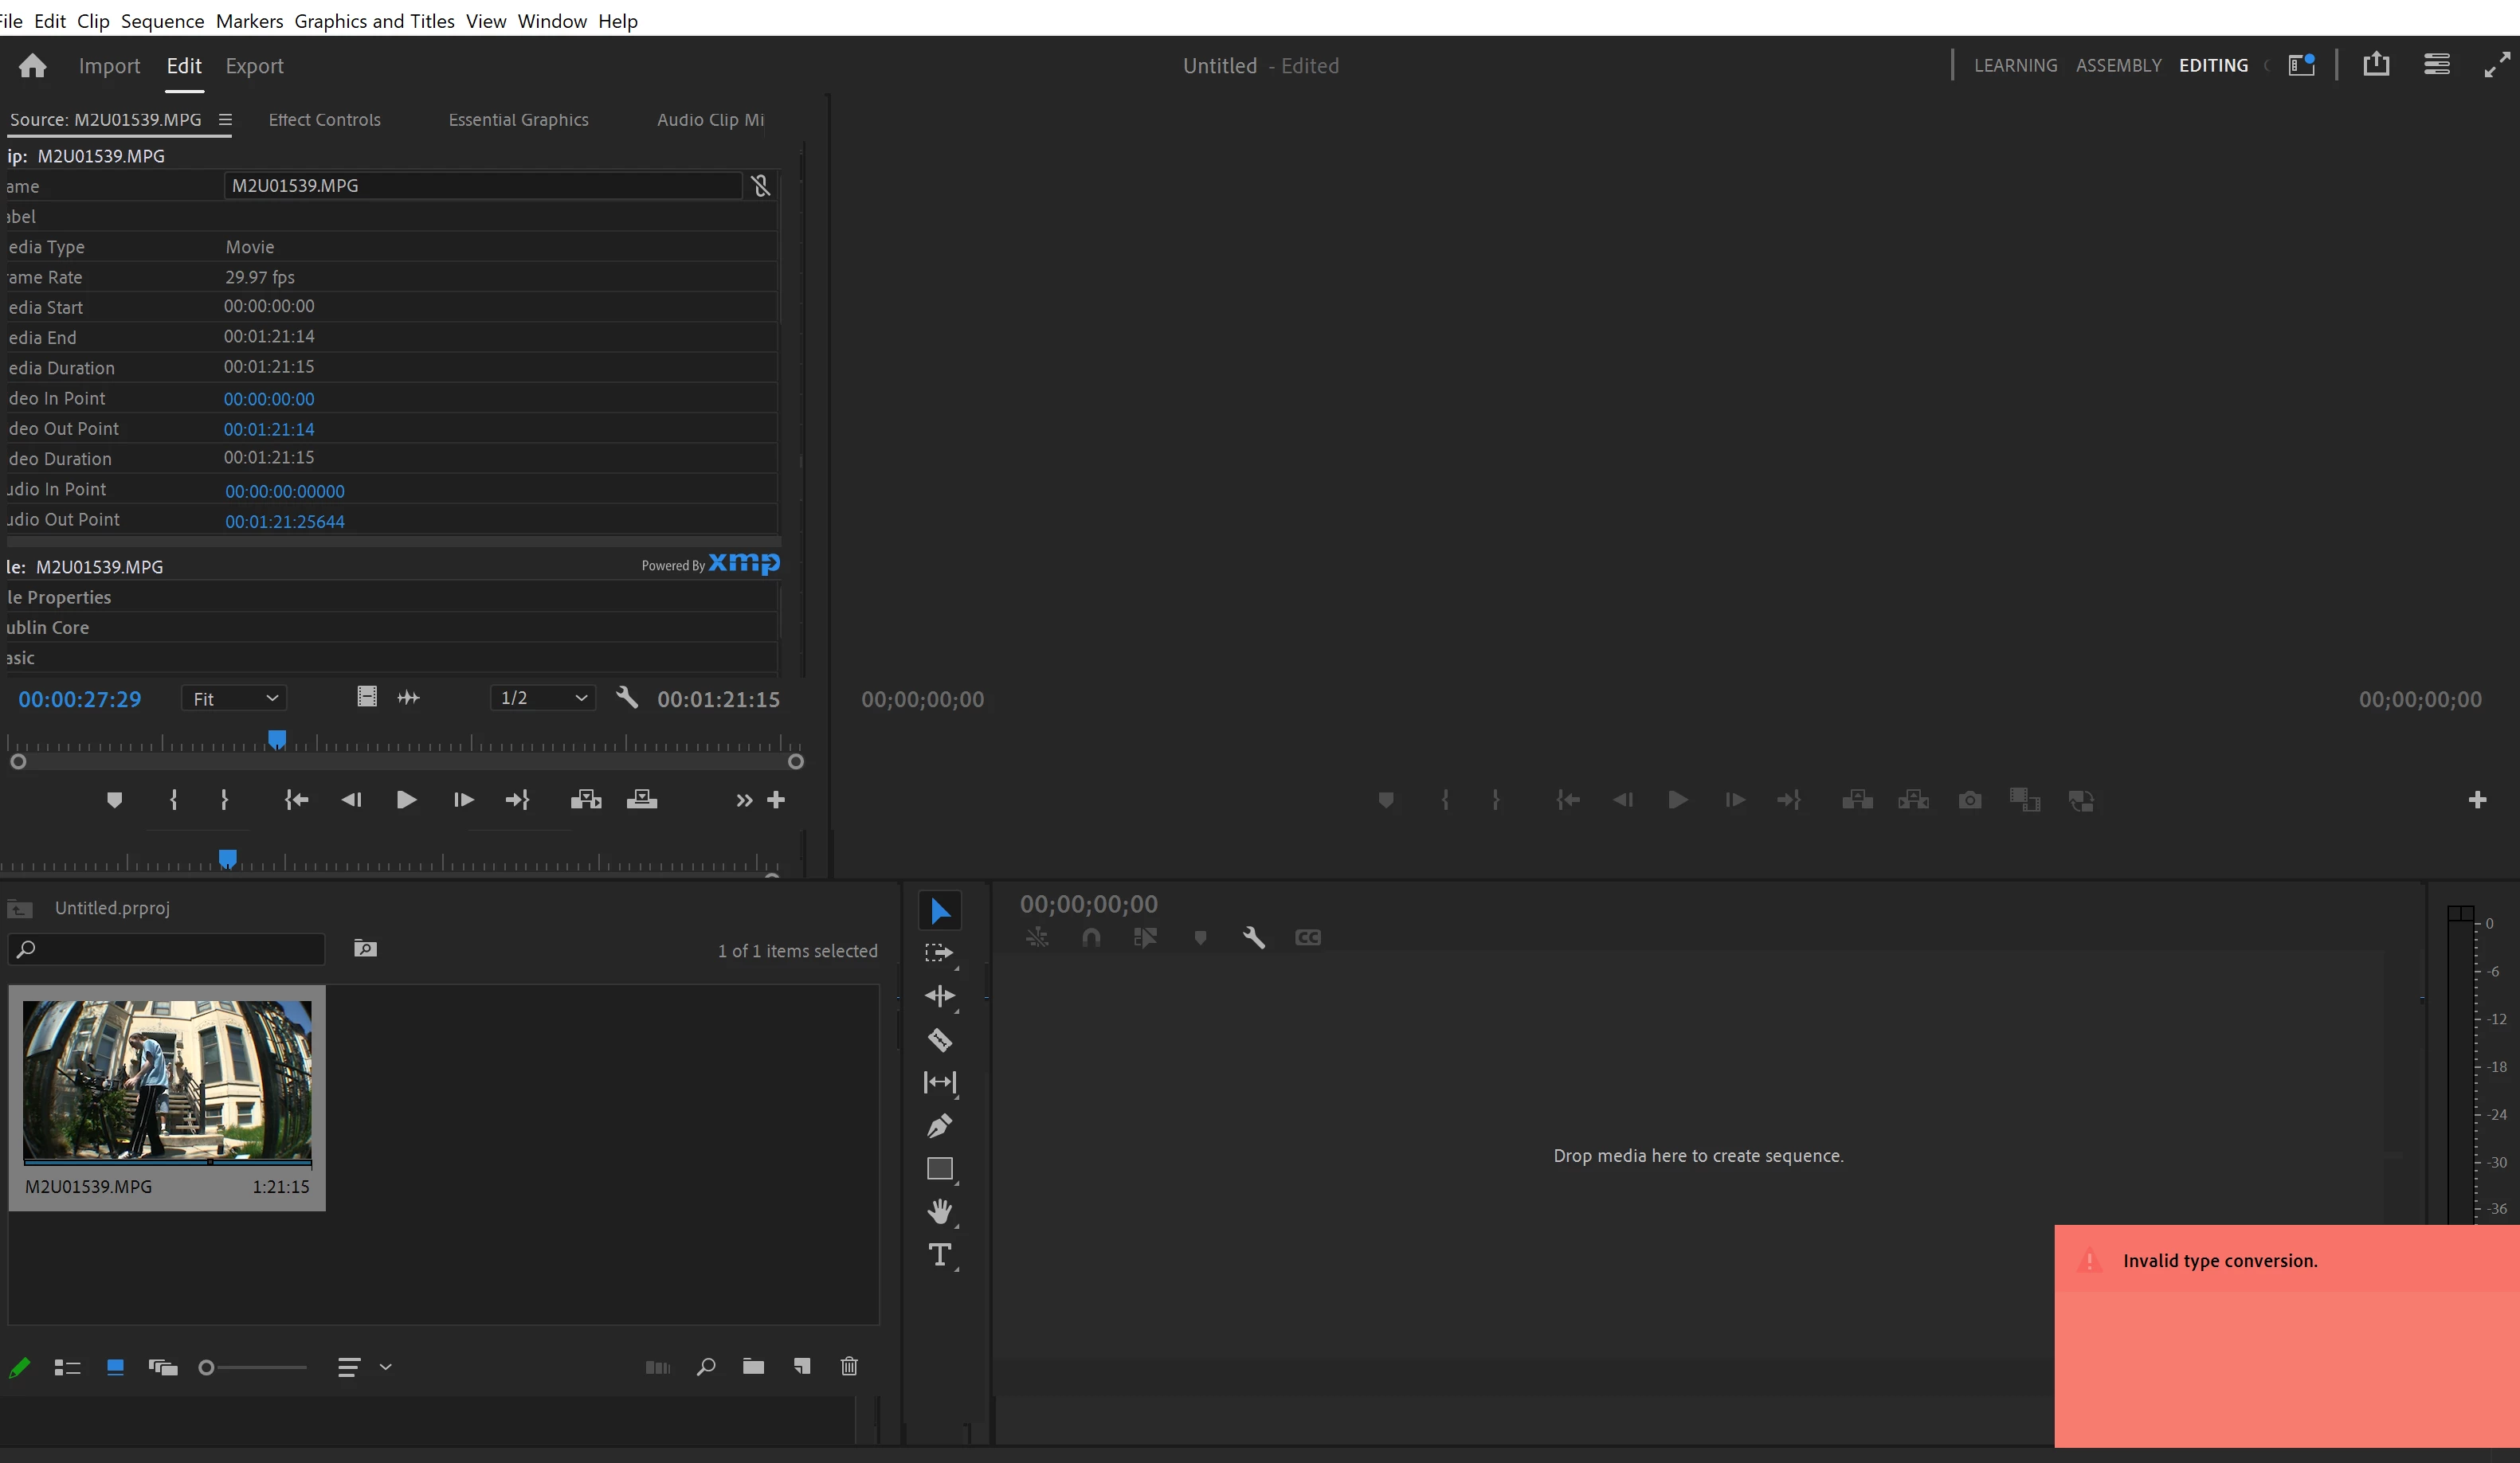Switch to the ASSEMBLY workspace
The height and width of the screenshot is (1463, 2520).
[x=2118, y=66]
